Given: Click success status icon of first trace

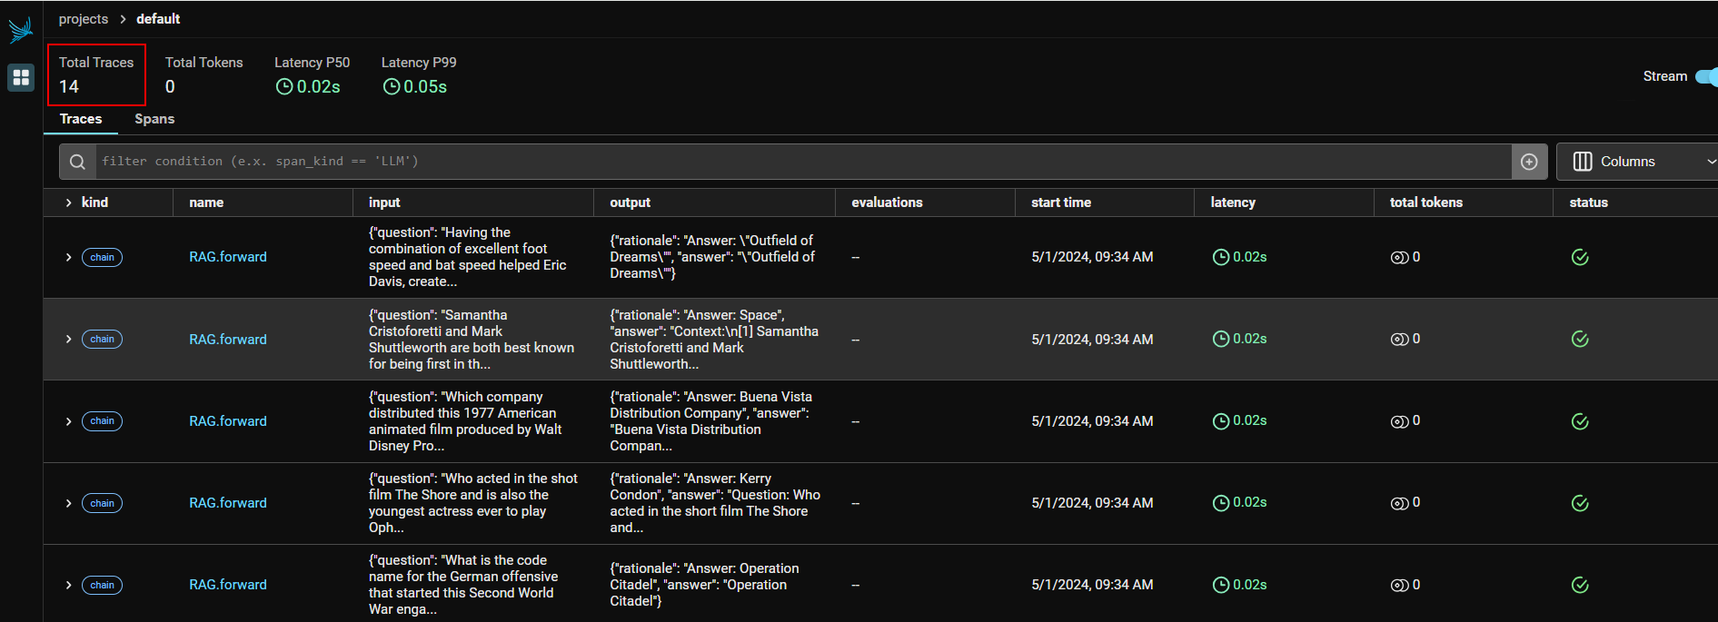Looking at the screenshot, I should pos(1580,257).
